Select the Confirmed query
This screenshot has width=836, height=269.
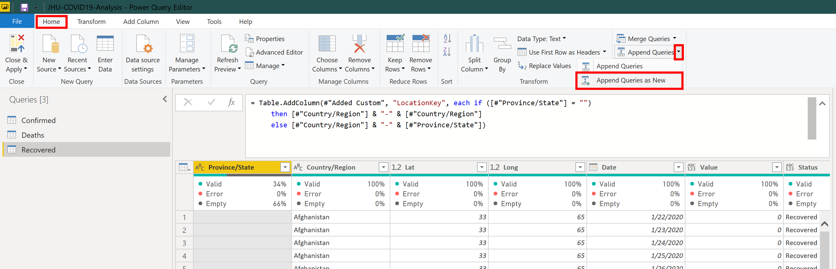(x=86, y=121)
